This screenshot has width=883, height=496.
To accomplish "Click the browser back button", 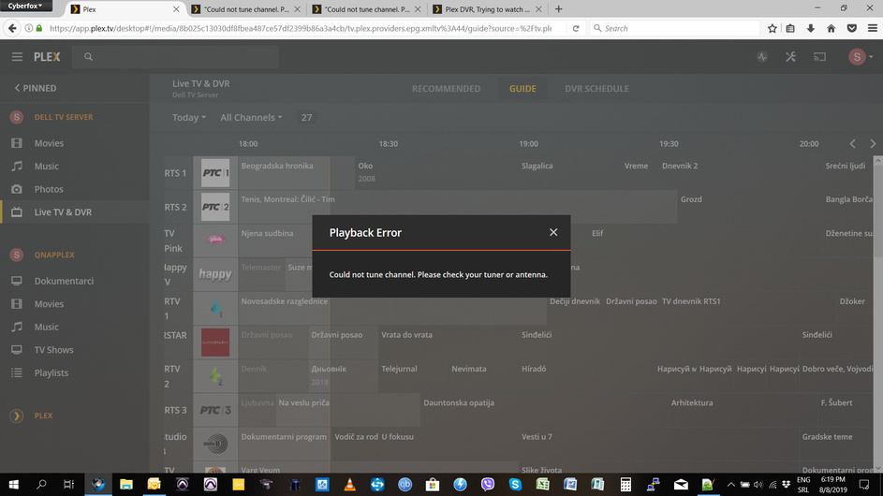I will click(x=12, y=28).
